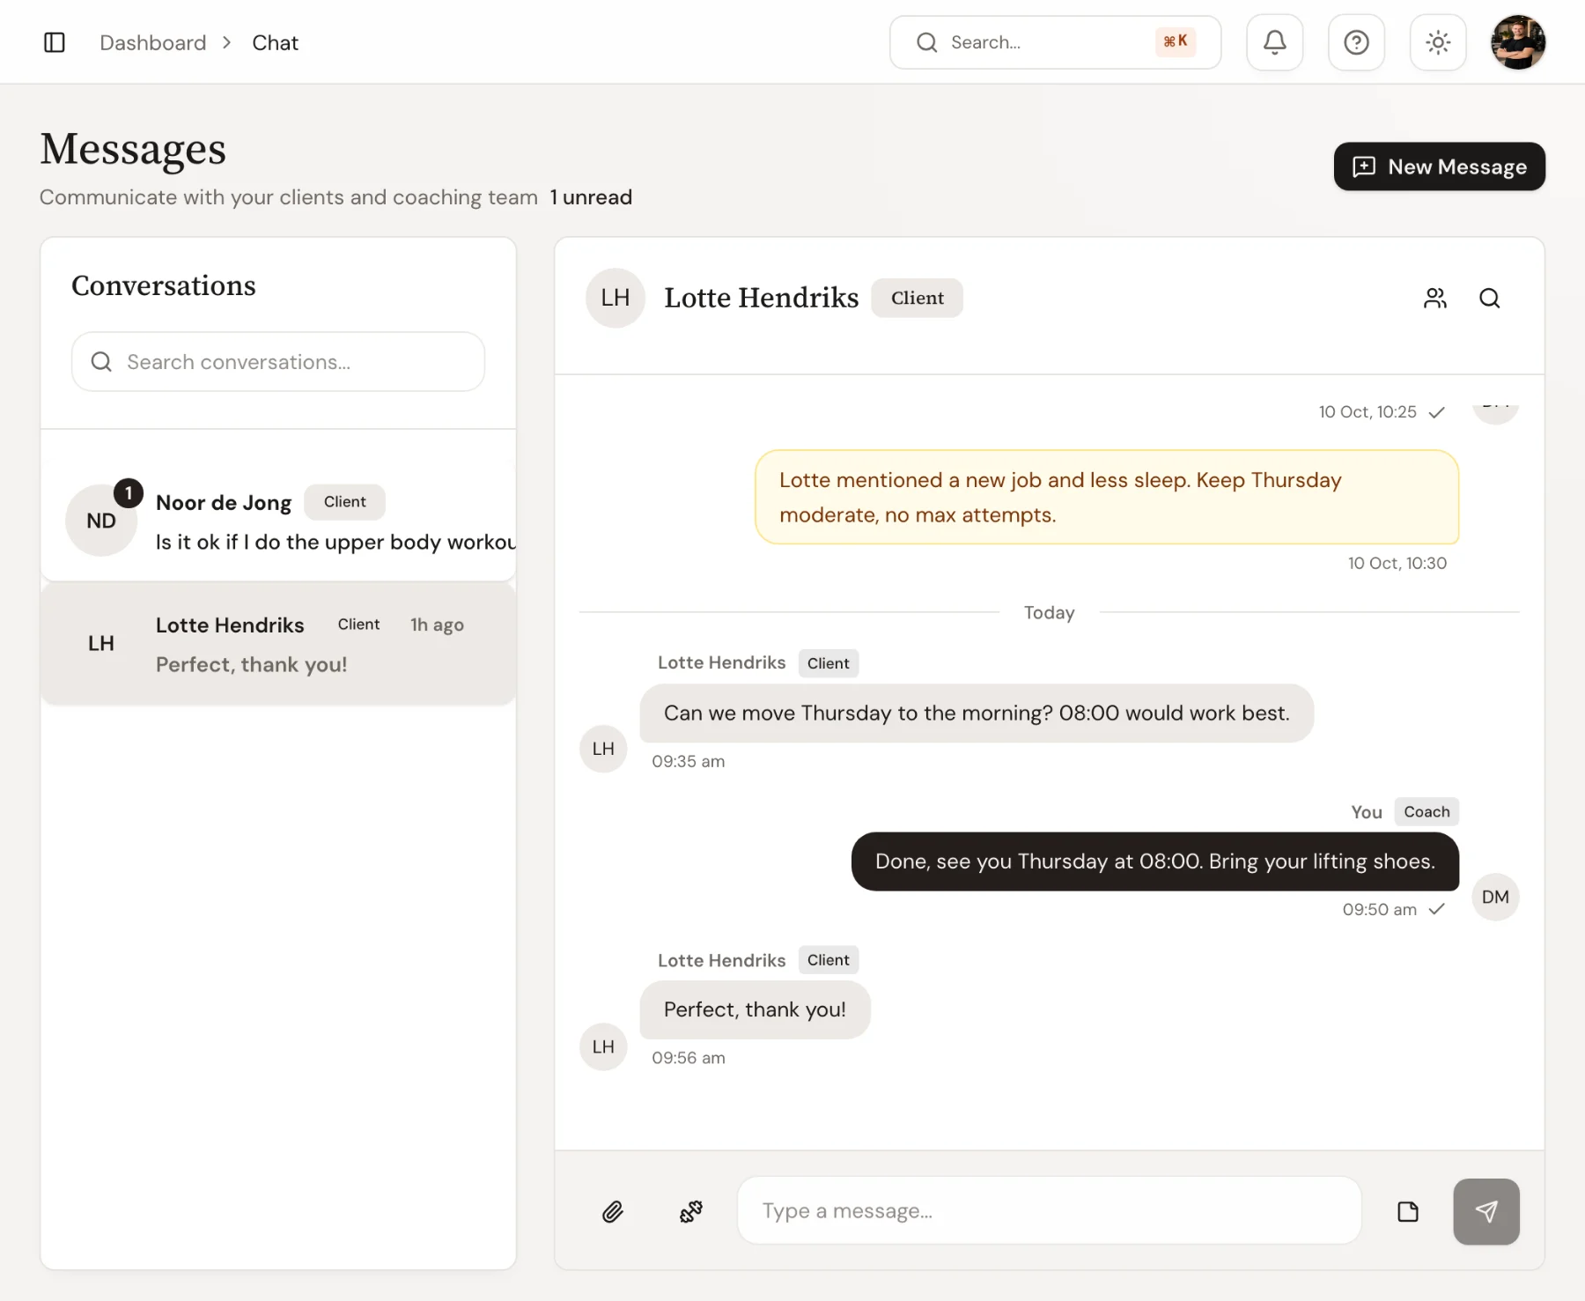Click the magnifier icon in global search
The width and height of the screenshot is (1585, 1301).
(x=926, y=42)
